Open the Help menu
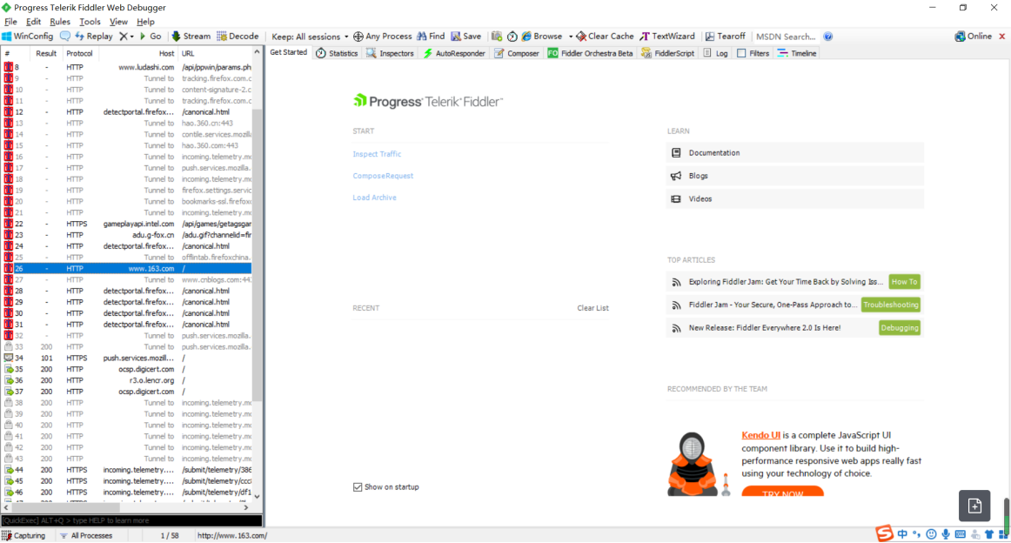Image resolution: width=1011 pixels, height=543 pixels. point(145,22)
